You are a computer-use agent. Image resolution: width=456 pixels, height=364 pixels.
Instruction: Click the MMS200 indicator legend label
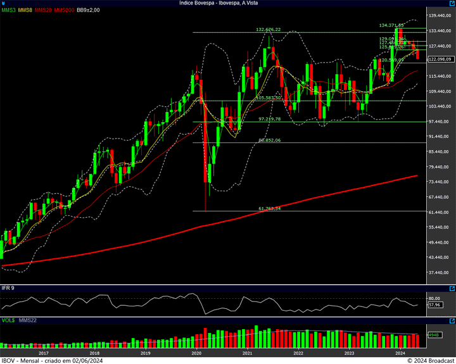click(x=64, y=10)
